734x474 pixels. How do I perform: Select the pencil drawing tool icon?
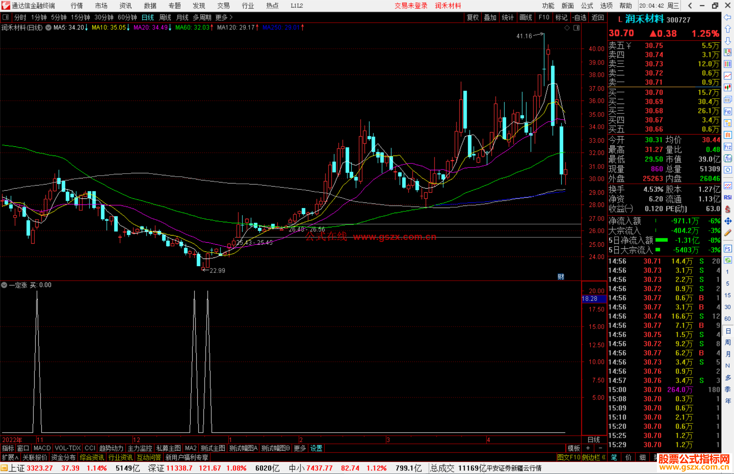pos(728,233)
